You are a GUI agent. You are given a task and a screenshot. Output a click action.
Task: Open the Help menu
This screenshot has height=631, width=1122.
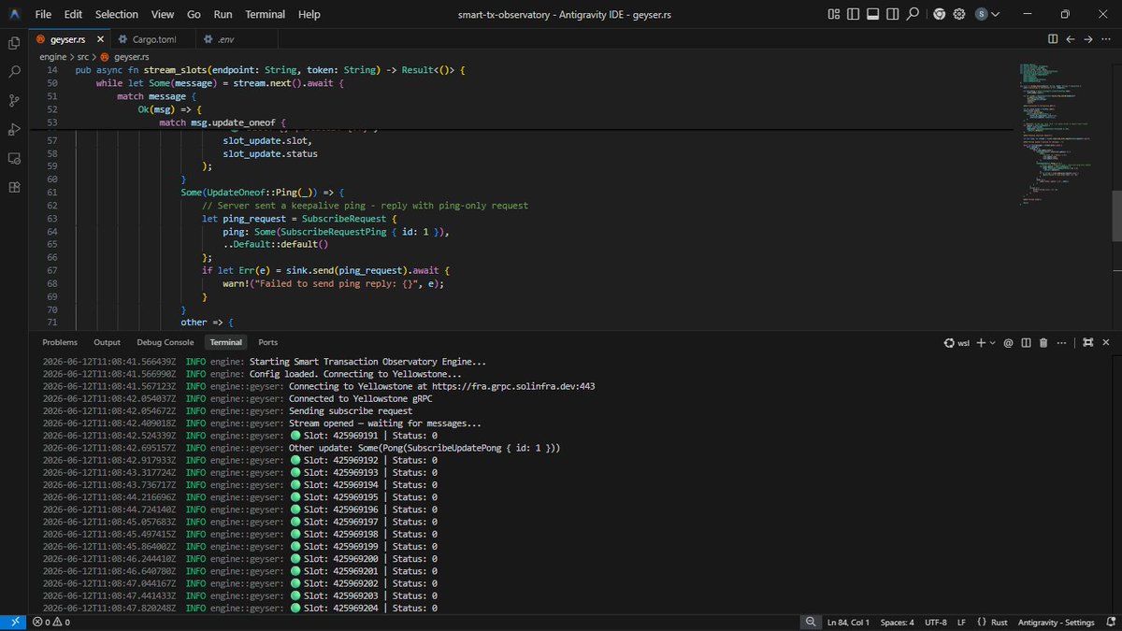point(309,14)
